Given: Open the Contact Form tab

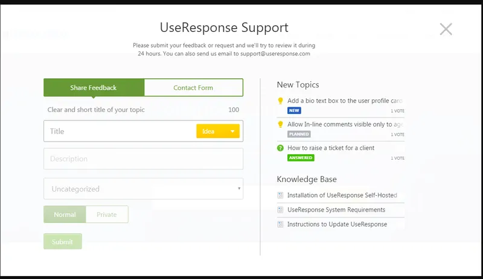Looking at the screenshot, I should click(193, 87).
